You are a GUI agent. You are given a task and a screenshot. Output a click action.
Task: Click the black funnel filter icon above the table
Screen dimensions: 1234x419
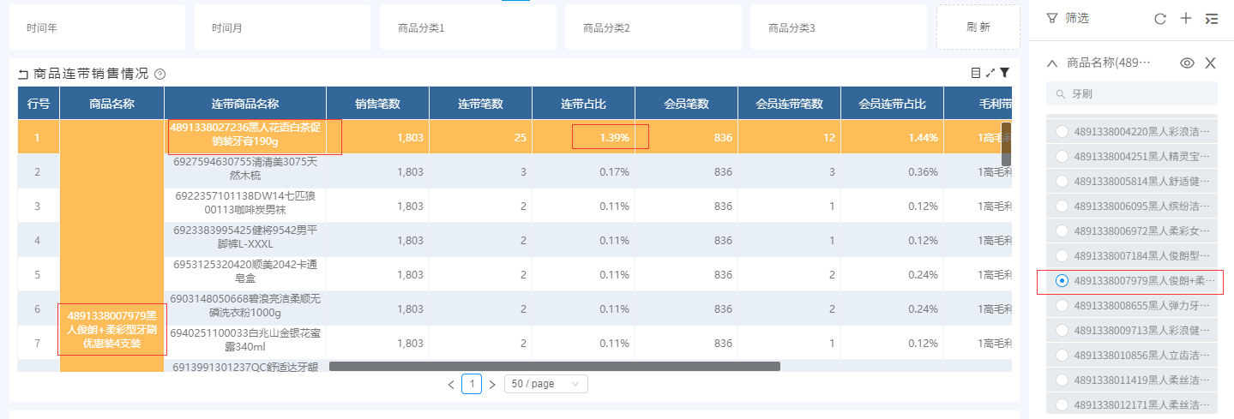(1005, 74)
